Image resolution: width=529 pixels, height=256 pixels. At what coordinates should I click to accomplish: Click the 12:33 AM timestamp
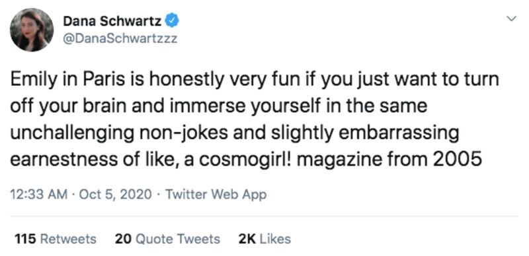point(39,195)
